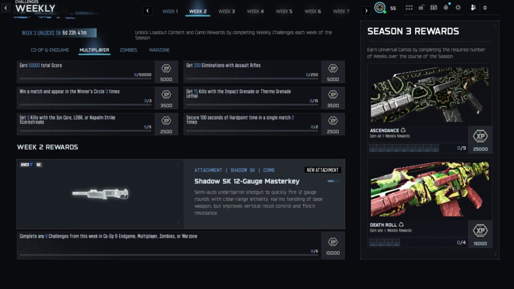This screenshot has width=514, height=289.
Task: Switch to Week 3 tab
Action: [x=226, y=11]
